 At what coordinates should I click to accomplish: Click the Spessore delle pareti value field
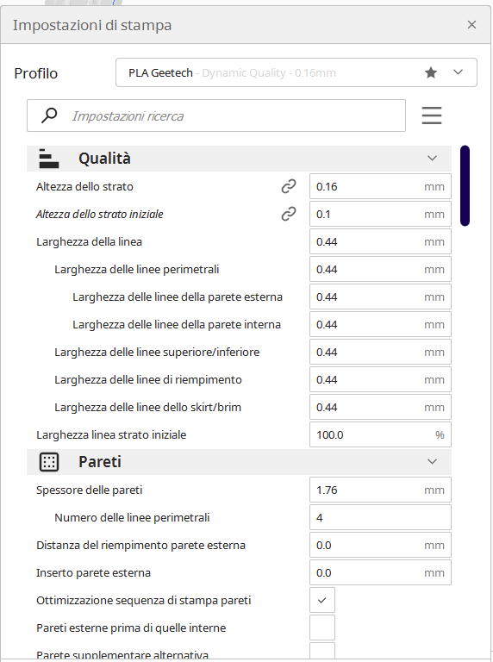380,490
